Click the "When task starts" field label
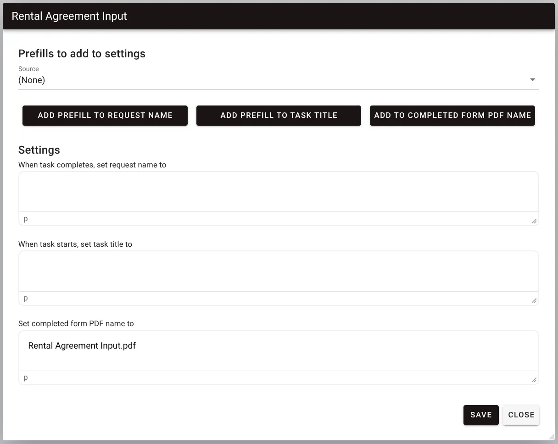Image resolution: width=558 pixels, height=444 pixels. pos(75,244)
